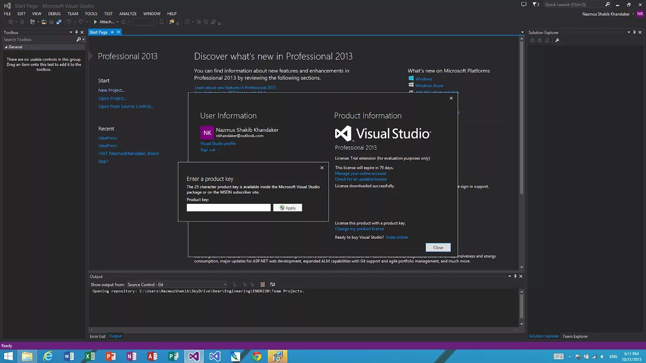Image resolution: width=646 pixels, height=363 pixels.
Task: Open Excel from the taskbar
Action: 90,356
